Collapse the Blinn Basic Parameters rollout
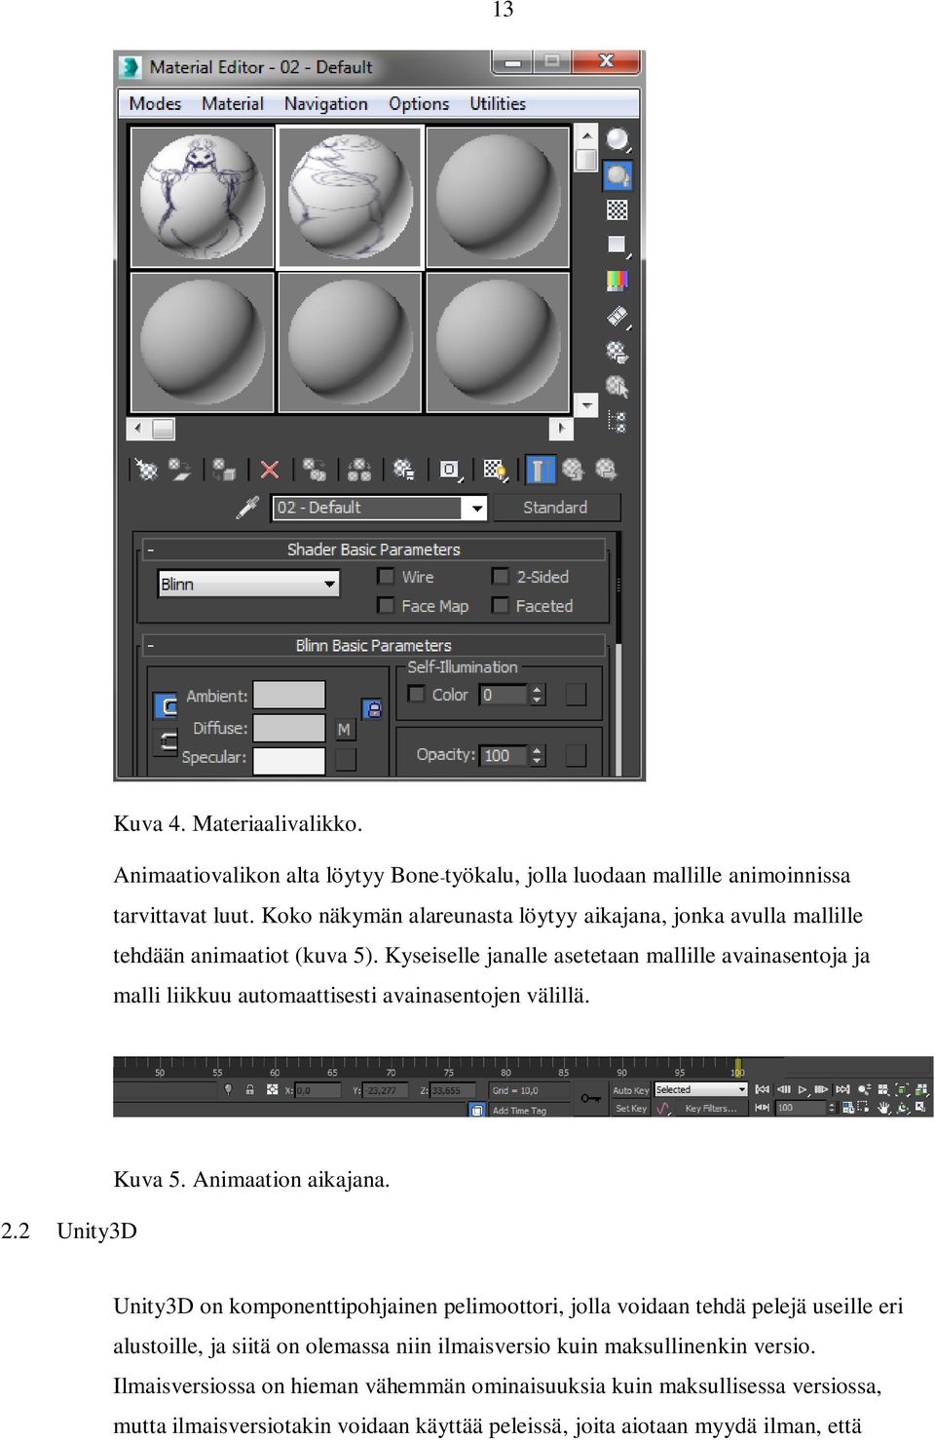Image resolution: width=935 pixels, height=1440 pixels. (x=374, y=645)
